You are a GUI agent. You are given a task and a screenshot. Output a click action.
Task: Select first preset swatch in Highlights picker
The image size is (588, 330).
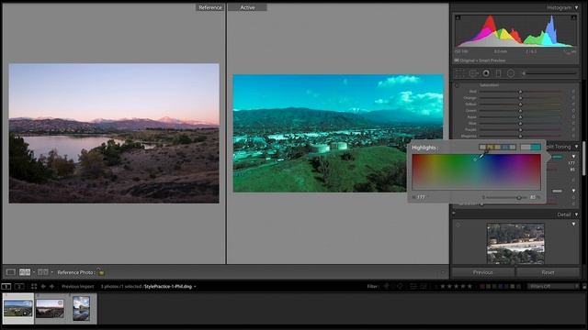click(x=482, y=147)
